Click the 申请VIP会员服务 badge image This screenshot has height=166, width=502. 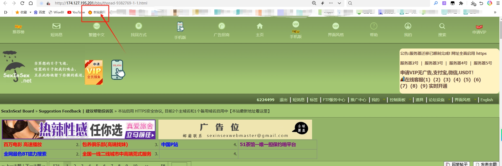pos(94,72)
